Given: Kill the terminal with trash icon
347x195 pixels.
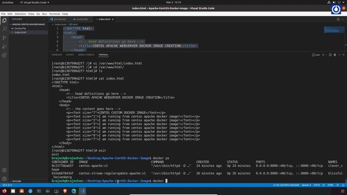Looking at the screenshot, I should [335, 55].
